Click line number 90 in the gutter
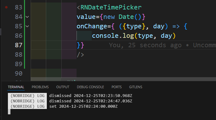216x120 pixels. coord(19,73)
